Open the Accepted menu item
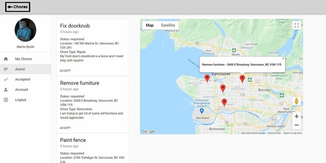326x163 pixels. (x=25, y=79)
